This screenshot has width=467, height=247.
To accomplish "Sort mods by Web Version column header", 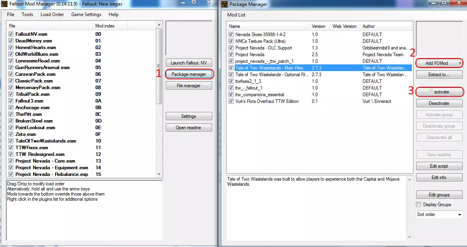I will click(345, 26).
